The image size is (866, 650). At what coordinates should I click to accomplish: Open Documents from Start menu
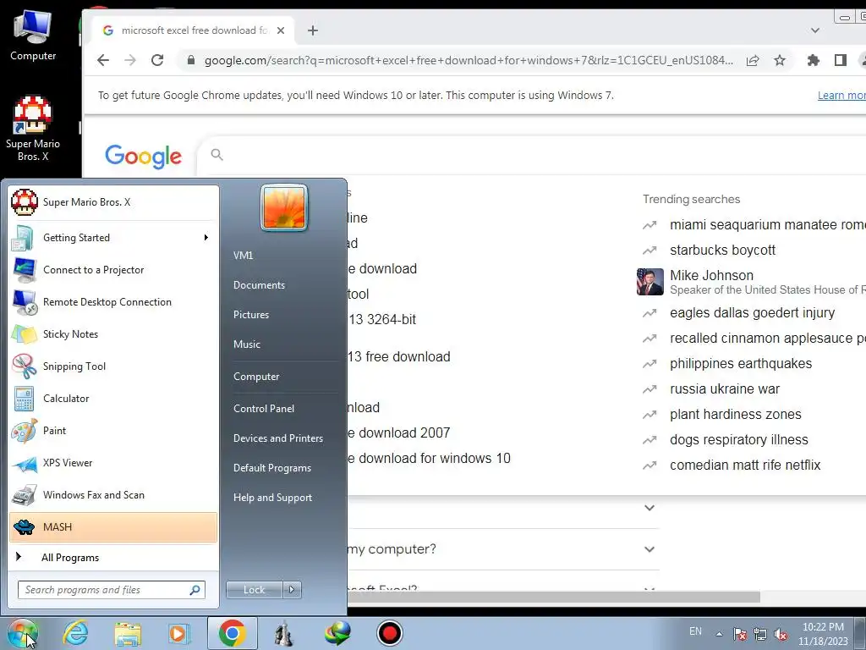[x=259, y=285]
